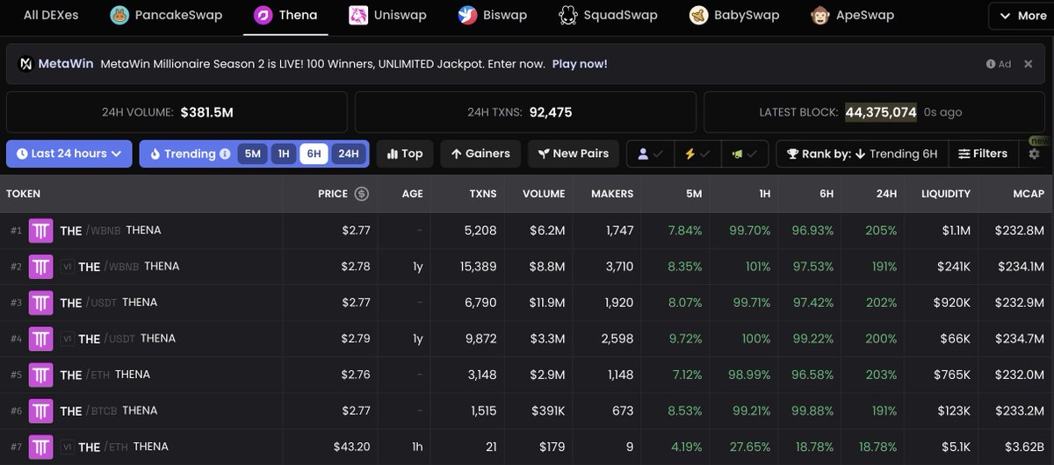Viewport: 1054px width, 465px height.
Task: Click the 15,389 transactions cell
Action: 477,267
